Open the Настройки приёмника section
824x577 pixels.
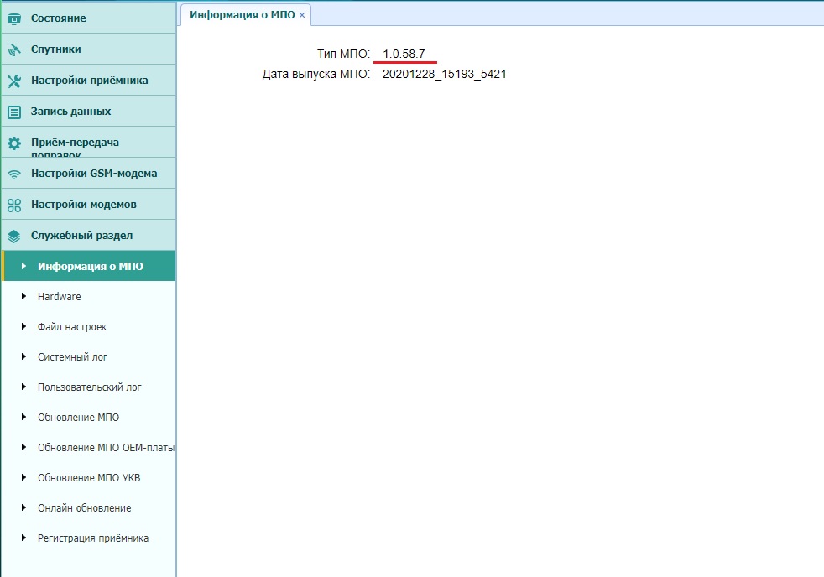(89, 80)
